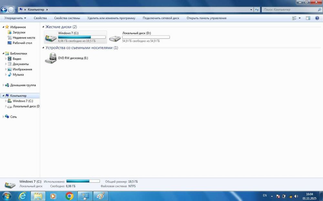Click the 'Свойства' toolbar button

click(x=40, y=18)
